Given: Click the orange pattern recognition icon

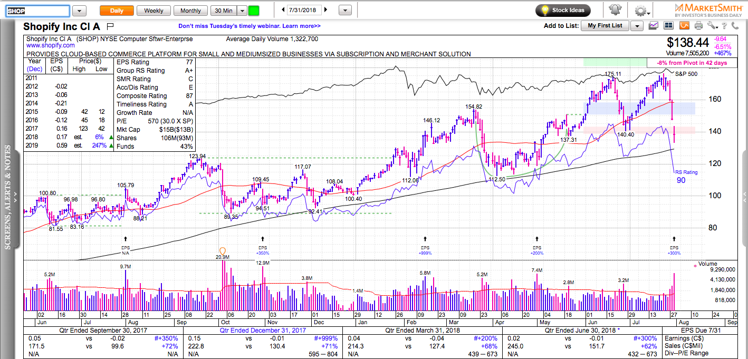Looking at the screenshot, I should click(x=684, y=25).
